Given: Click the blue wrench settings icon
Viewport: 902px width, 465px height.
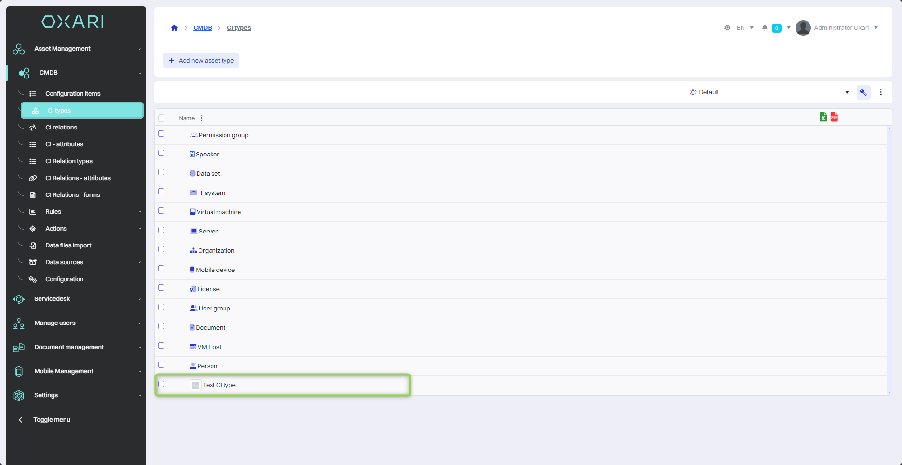Looking at the screenshot, I should (863, 92).
